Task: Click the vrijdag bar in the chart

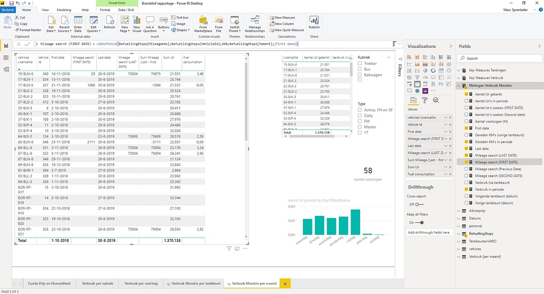Action: click(x=355, y=222)
